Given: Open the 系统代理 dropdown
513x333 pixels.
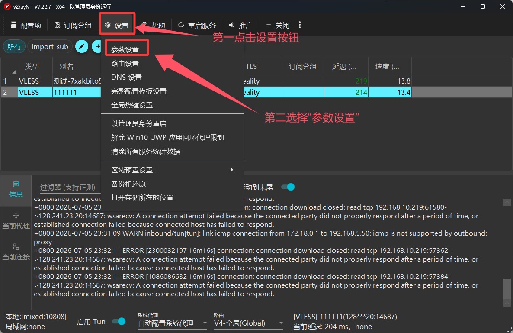Looking at the screenshot, I should click(x=172, y=323).
